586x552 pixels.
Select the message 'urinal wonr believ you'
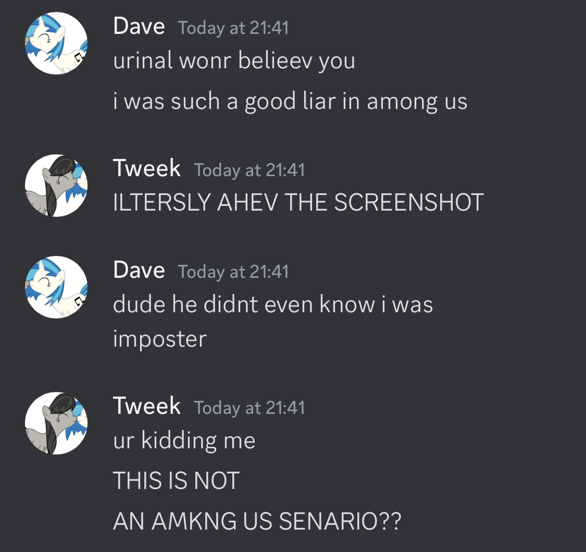click(234, 61)
